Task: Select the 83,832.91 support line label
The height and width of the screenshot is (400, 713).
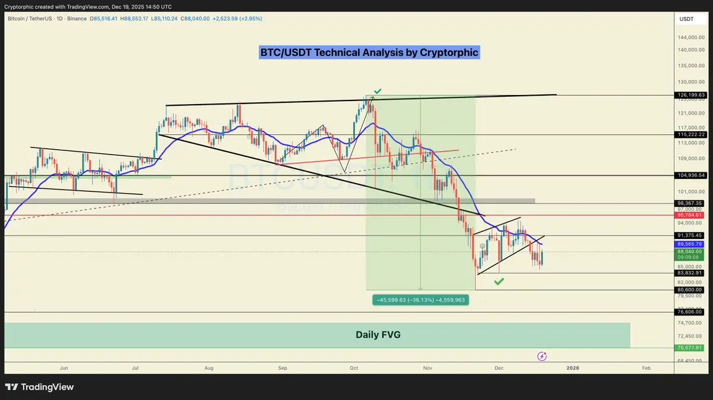Action: click(x=690, y=273)
